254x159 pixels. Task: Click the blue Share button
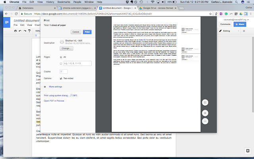point(240,24)
